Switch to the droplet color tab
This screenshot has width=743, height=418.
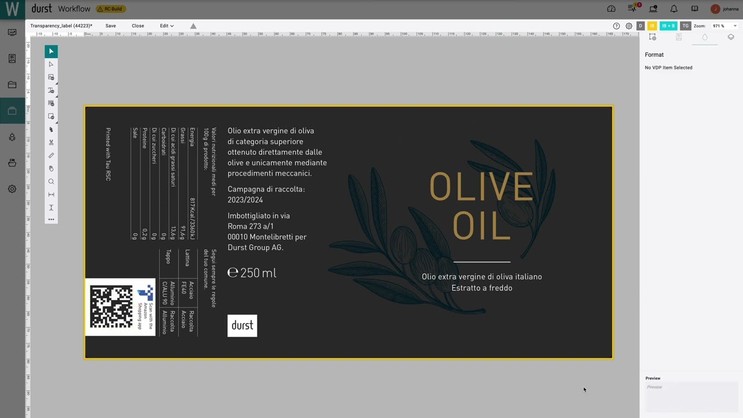pos(705,37)
